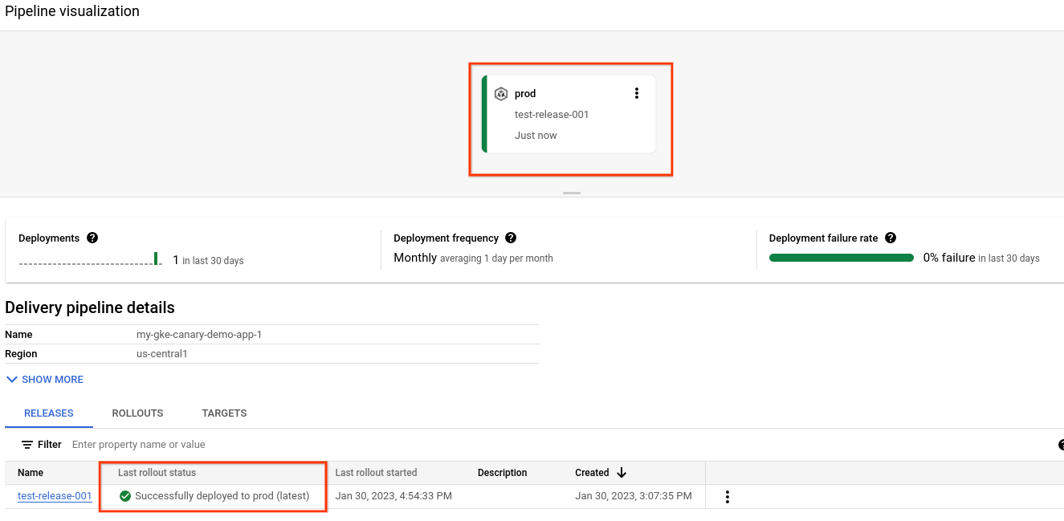Image resolution: width=1064 pixels, height=521 pixels.
Task: Click the prod target hexagon icon
Action: (x=502, y=93)
